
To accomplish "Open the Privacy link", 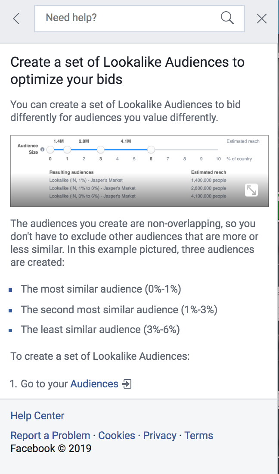I will 160,435.
